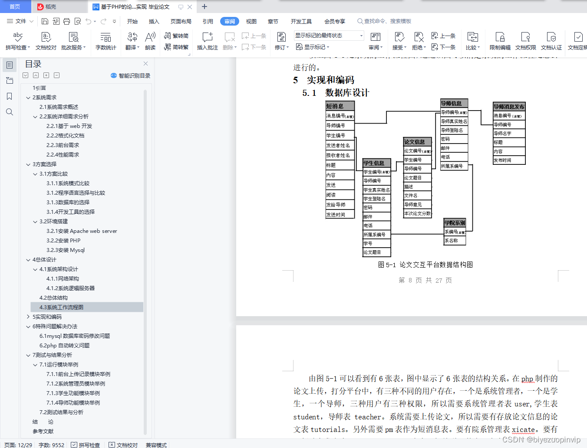Expand the 5实现和编码 outline node
Viewport: 587px width, 448px height.
(x=28, y=317)
